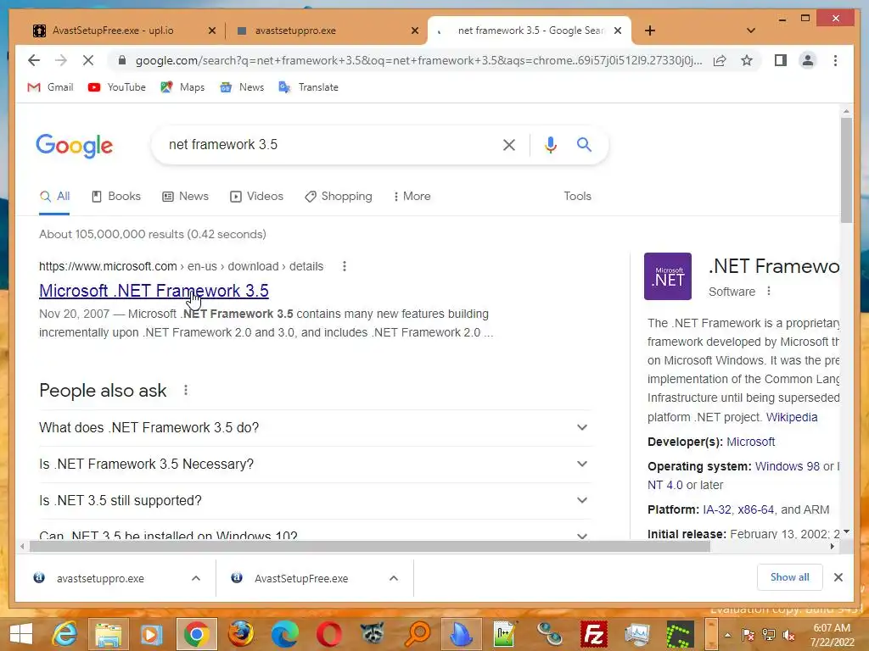869x651 pixels.
Task: Open People also ask options menu
Action: (x=186, y=390)
